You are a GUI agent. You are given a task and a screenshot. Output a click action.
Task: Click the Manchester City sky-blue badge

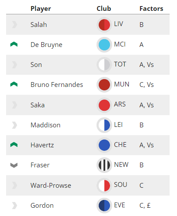coord(104,45)
